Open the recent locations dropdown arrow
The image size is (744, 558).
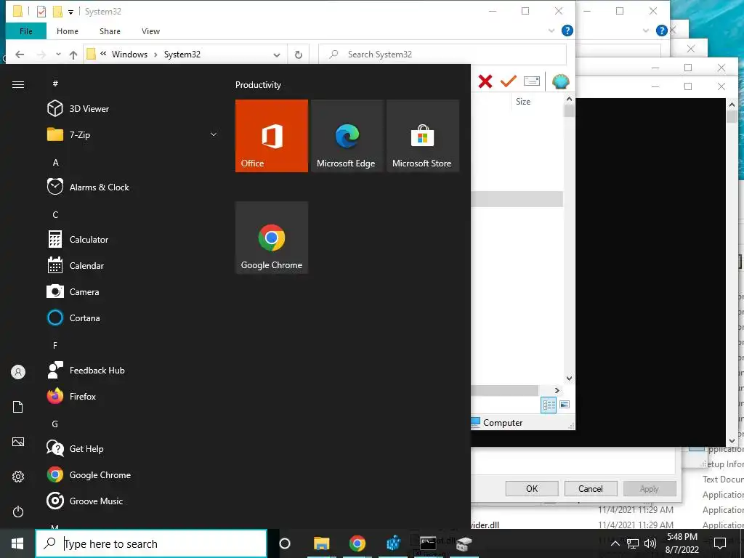58,54
